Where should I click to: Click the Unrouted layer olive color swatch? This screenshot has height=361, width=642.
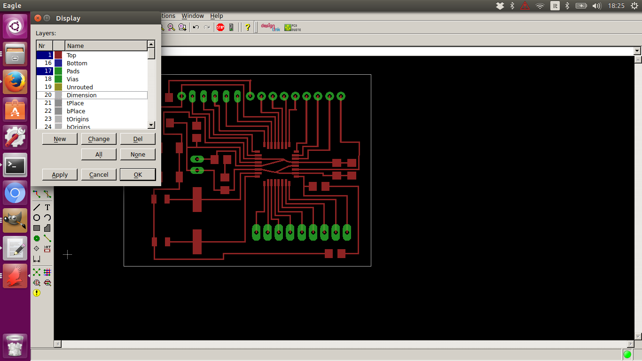(58, 87)
